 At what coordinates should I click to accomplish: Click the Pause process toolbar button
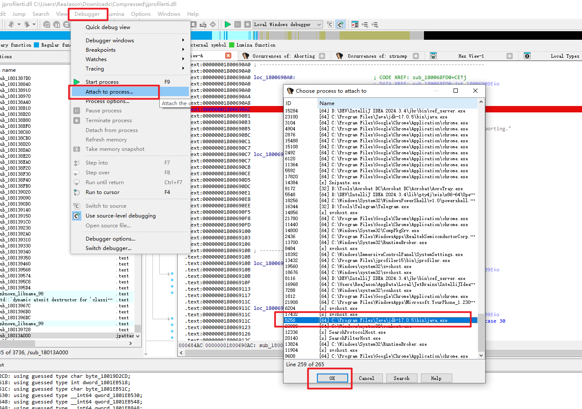[238, 24]
